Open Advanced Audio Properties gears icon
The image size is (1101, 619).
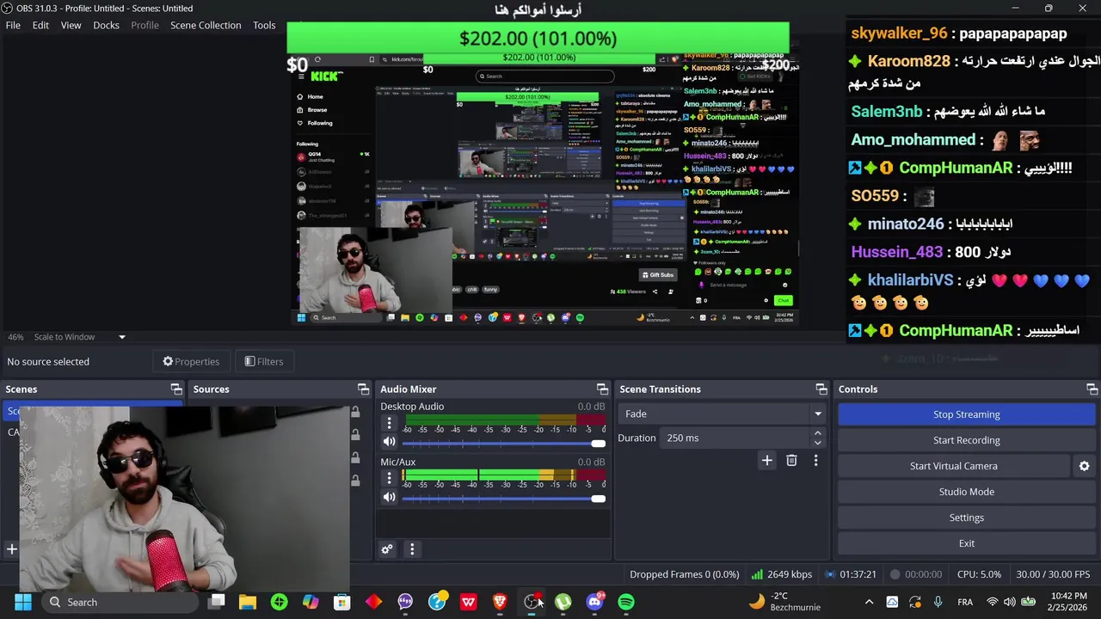[387, 549]
